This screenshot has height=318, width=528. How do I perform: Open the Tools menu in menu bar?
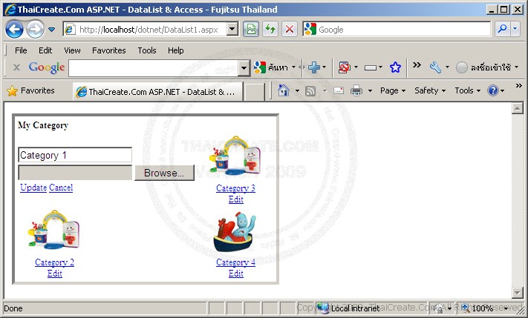coord(147,50)
